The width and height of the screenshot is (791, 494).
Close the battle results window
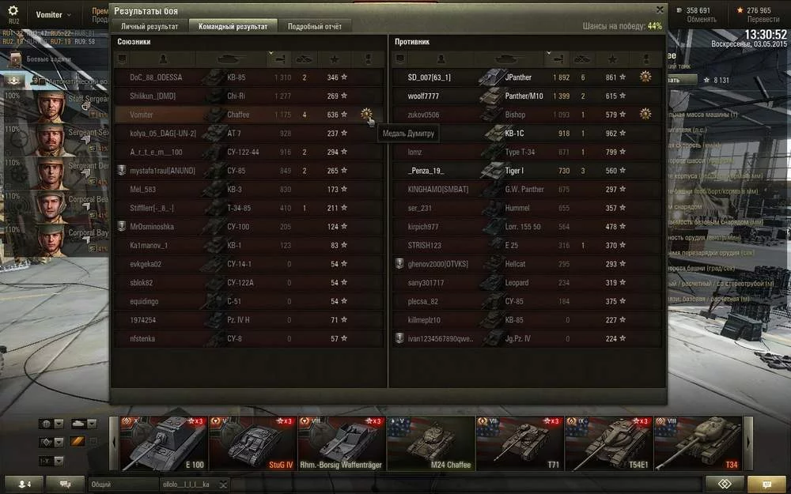[660, 9]
